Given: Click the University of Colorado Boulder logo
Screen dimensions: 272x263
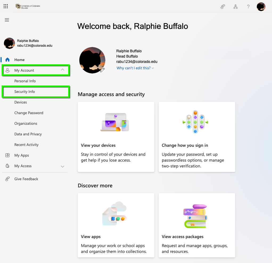Looking at the screenshot, I should pyautogui.click(x=28, y=6).
